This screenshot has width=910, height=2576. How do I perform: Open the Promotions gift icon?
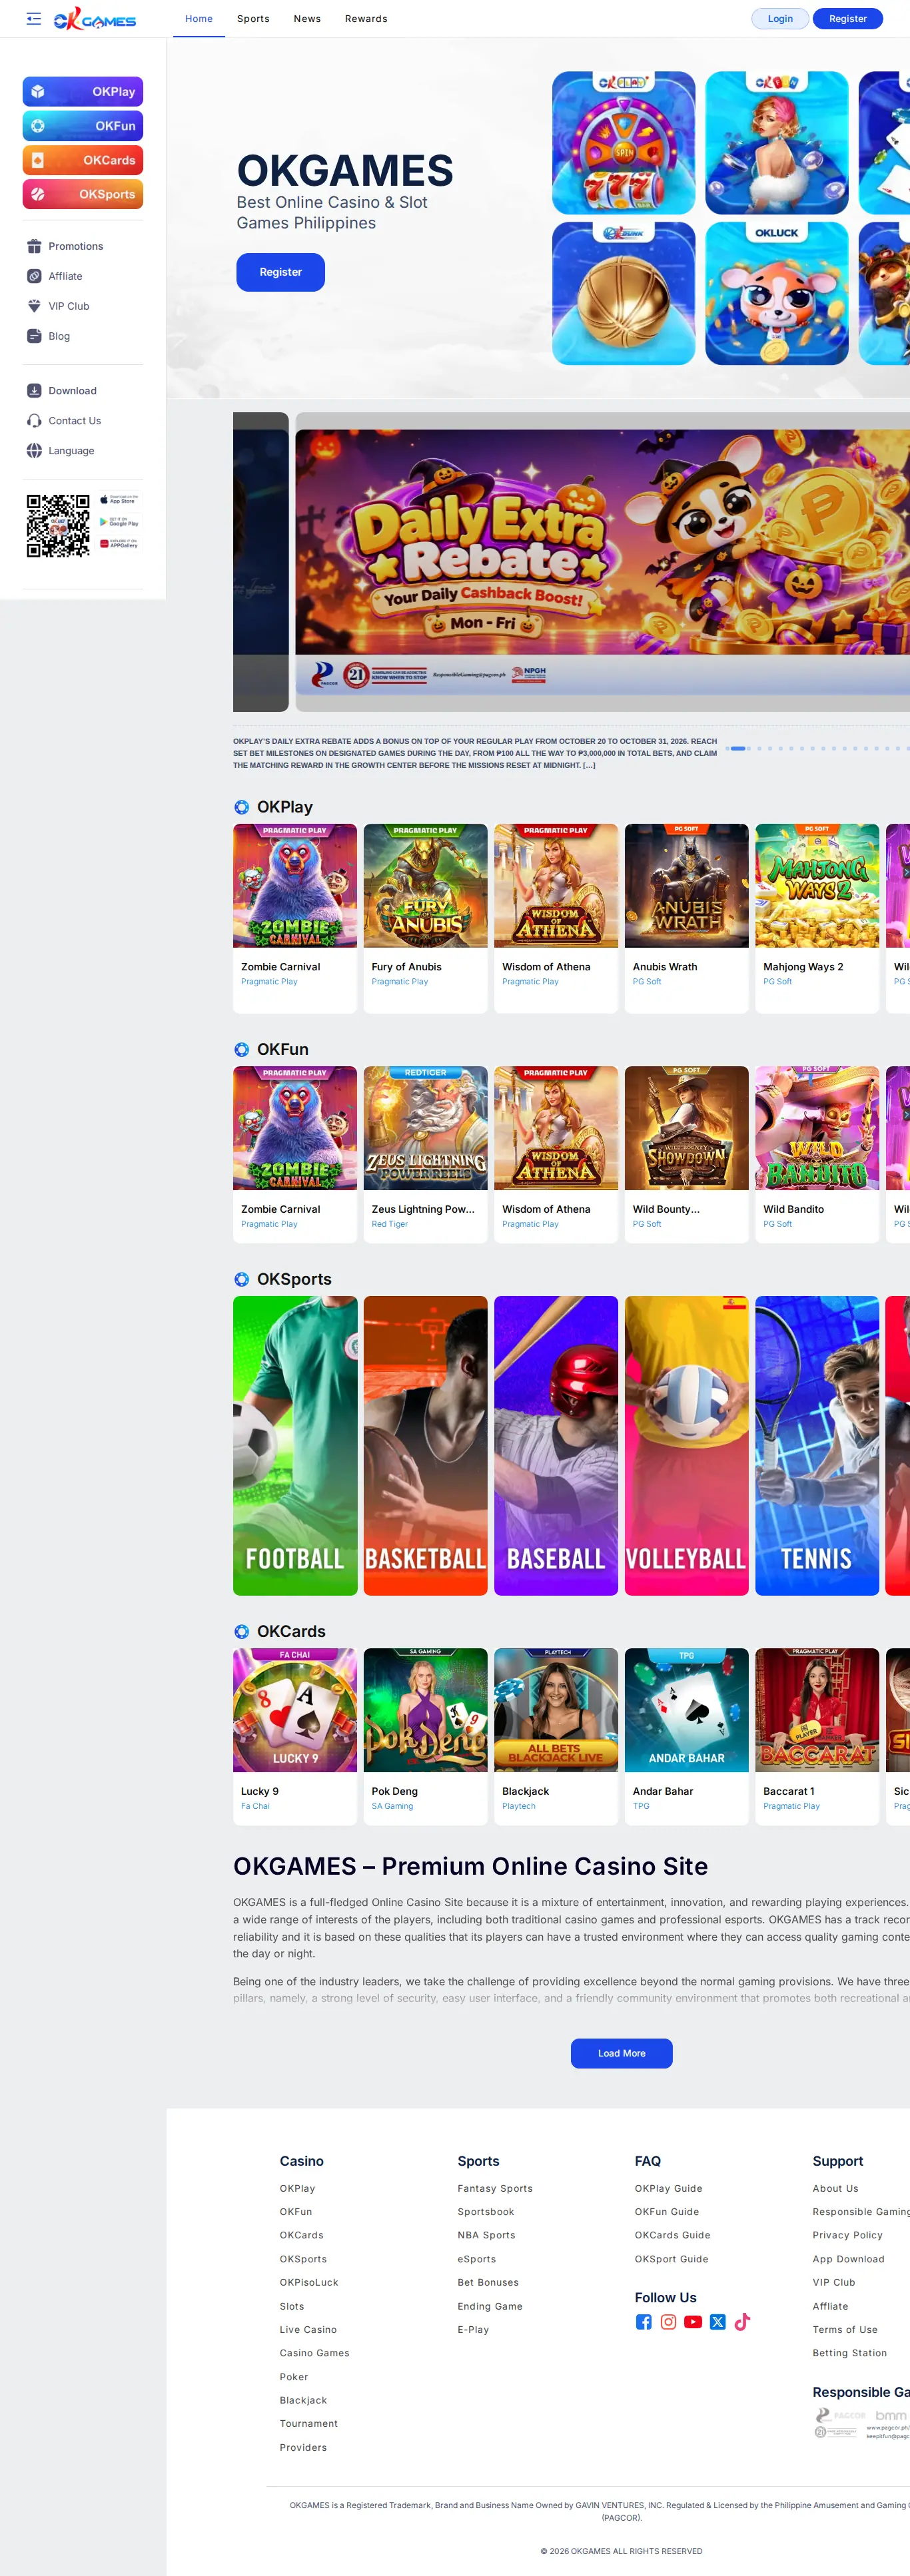[34, 246]
